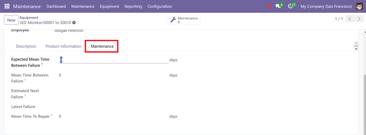The image size is (366, 135).
Task: Click the Maintenance app title
Action: [27, 6]
